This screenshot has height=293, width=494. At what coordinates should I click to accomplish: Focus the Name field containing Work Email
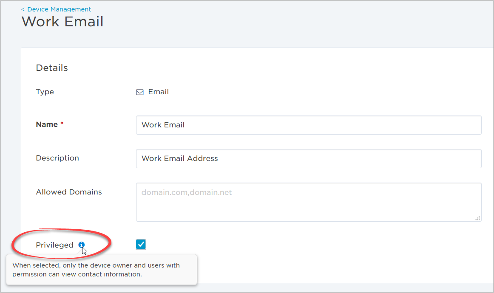point(309,125)
